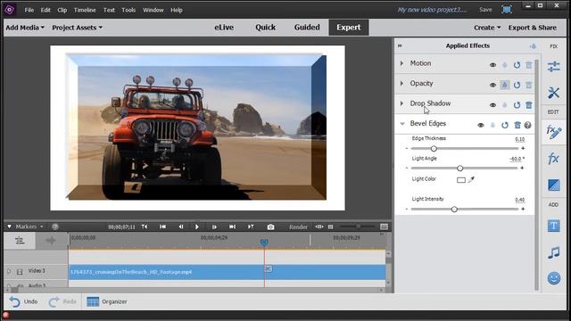Click the Undo button
The height and width of the screenshot is (321, 571).
[24, 301]
